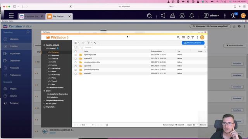This screenshot has height=139, width=248.
Task: Click Wie werden LXD-Container ausgeführt link
Action: 210,26
